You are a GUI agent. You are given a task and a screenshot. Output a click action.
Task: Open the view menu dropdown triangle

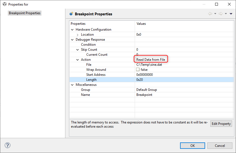coord(231,14)
